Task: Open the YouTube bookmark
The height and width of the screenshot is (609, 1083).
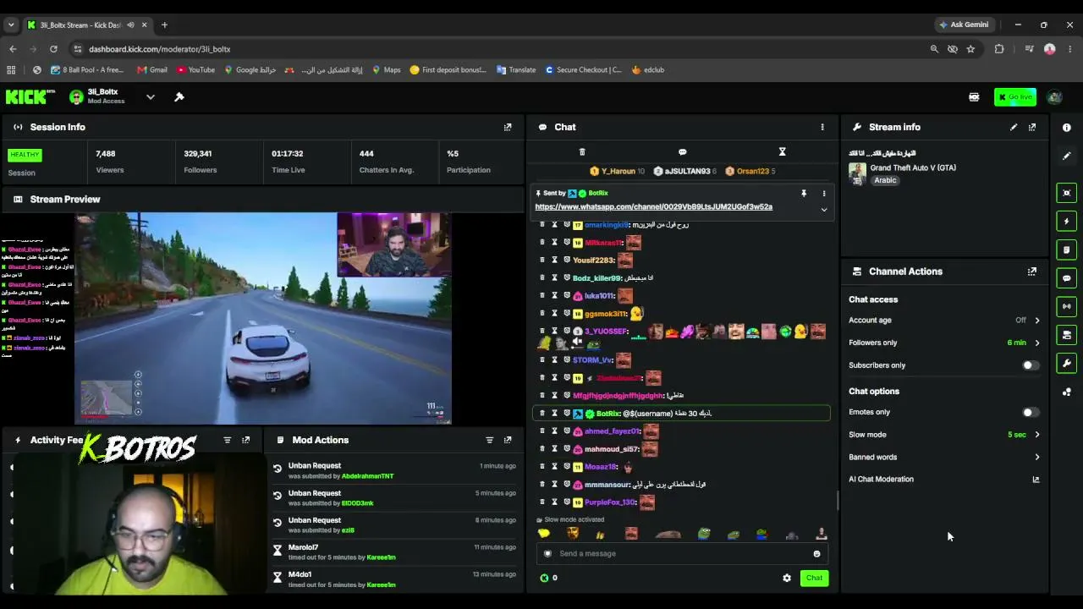Action: point(195,70)
